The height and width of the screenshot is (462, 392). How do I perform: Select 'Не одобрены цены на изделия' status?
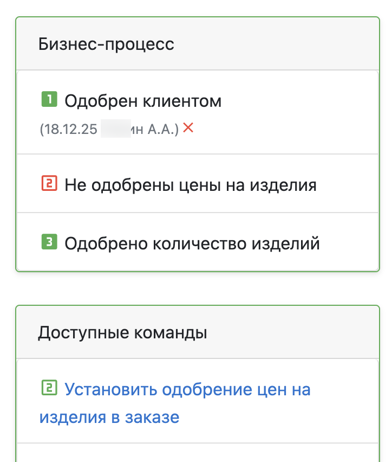coord(190,185)
